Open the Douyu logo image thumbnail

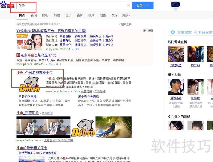click(x=83, y=128)
